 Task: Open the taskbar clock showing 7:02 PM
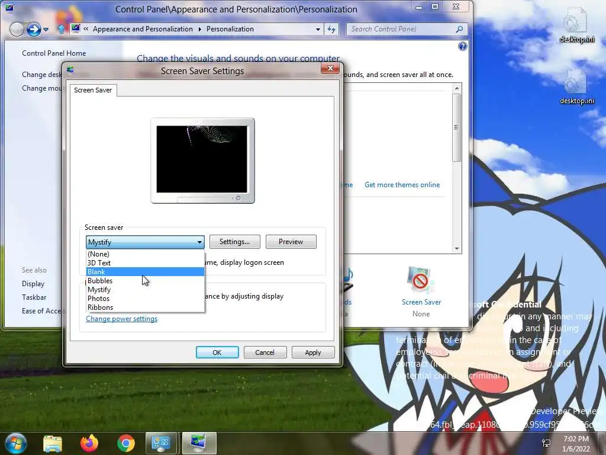click(576, 444)
